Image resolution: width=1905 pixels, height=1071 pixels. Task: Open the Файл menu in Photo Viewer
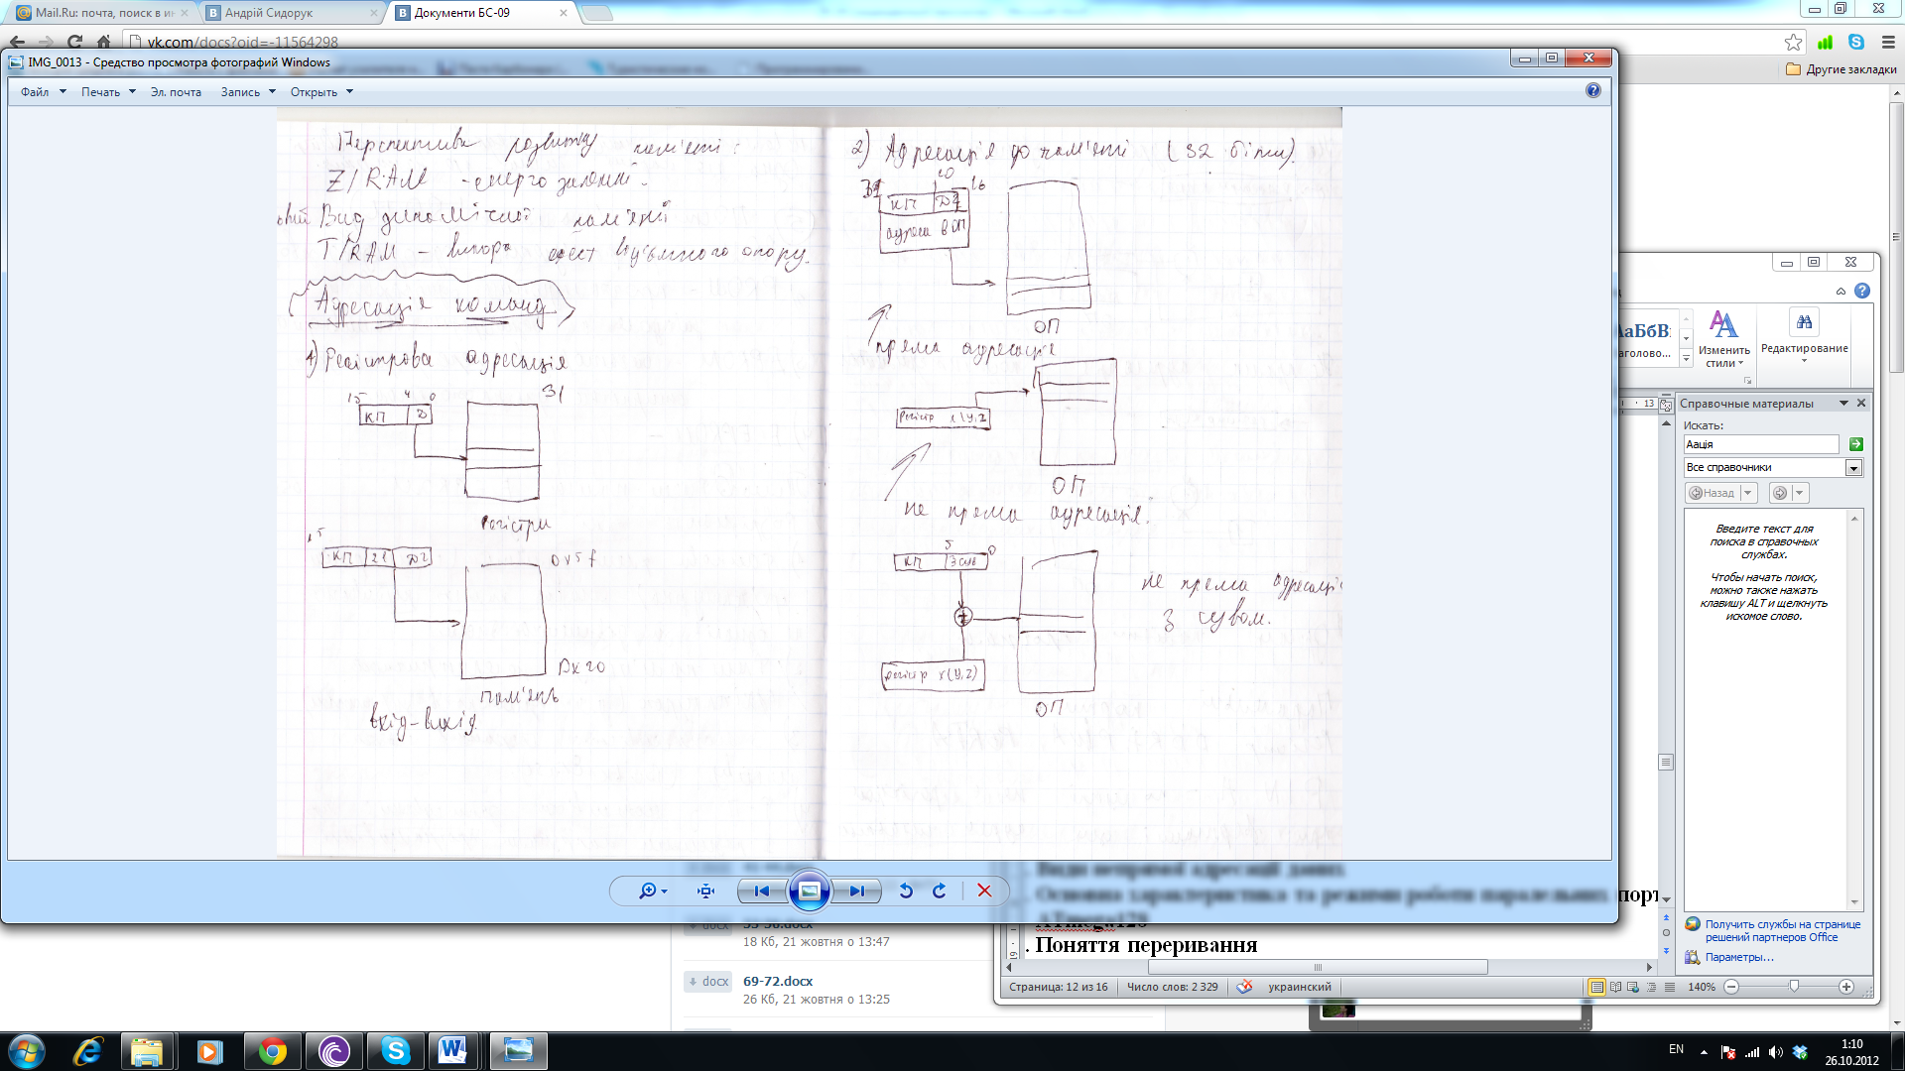coord(43,92)
